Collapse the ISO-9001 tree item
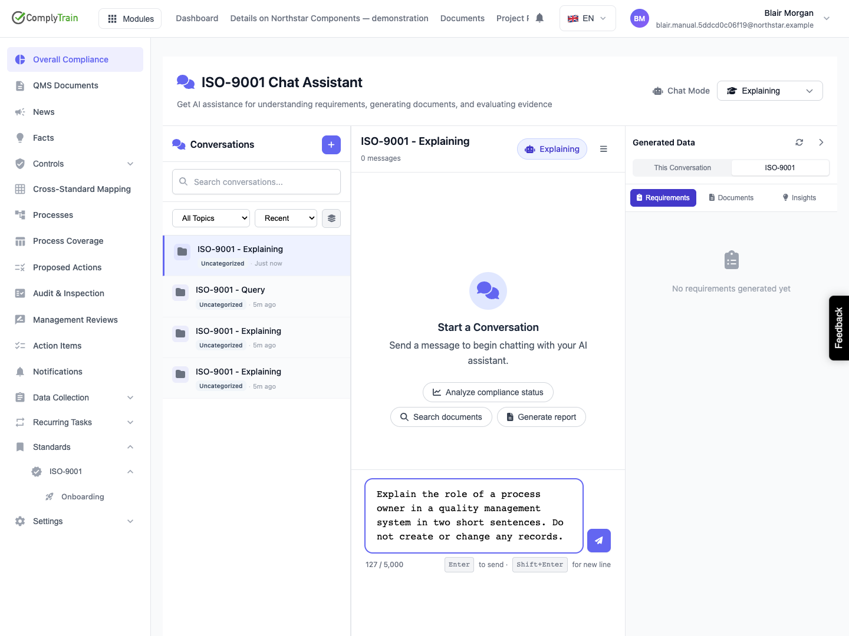 click(130, 472)
